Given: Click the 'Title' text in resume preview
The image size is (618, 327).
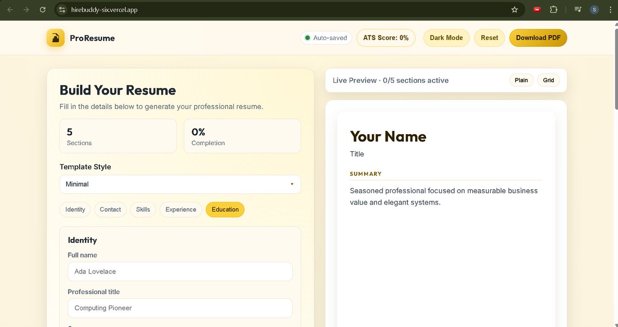Looking at the screenshot, I should (x=357, y=154).
